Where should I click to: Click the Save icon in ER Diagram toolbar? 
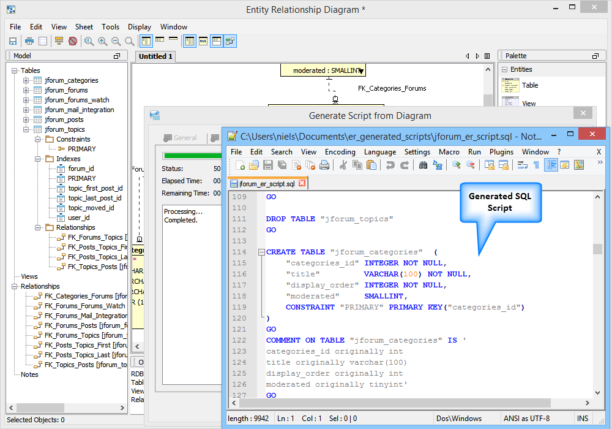point(12,41)
